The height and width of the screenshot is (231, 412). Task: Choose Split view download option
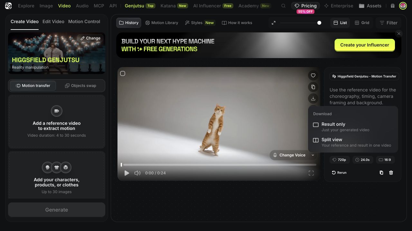click(x=353, y=142)
